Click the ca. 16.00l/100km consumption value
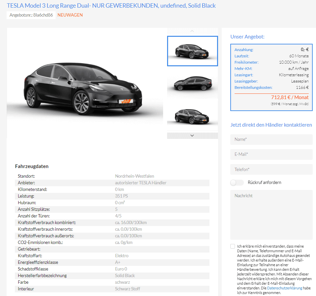 click(x=131, y=223)
